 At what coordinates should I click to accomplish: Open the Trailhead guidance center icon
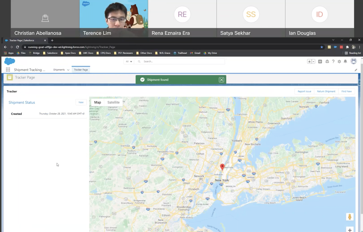pyautogui.click(x=327, y=61)
